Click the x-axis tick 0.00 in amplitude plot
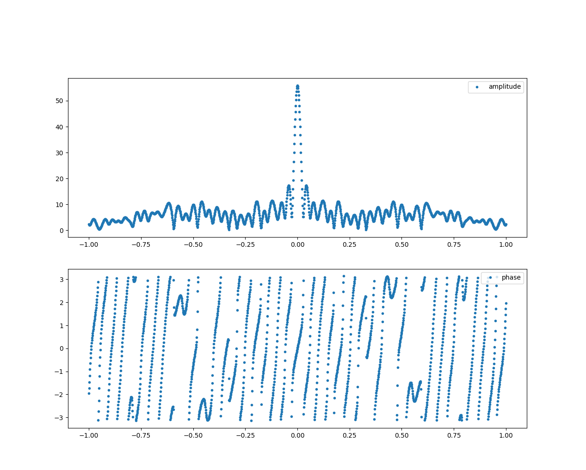This screenshot has width=586, height=470. [297, 244]
